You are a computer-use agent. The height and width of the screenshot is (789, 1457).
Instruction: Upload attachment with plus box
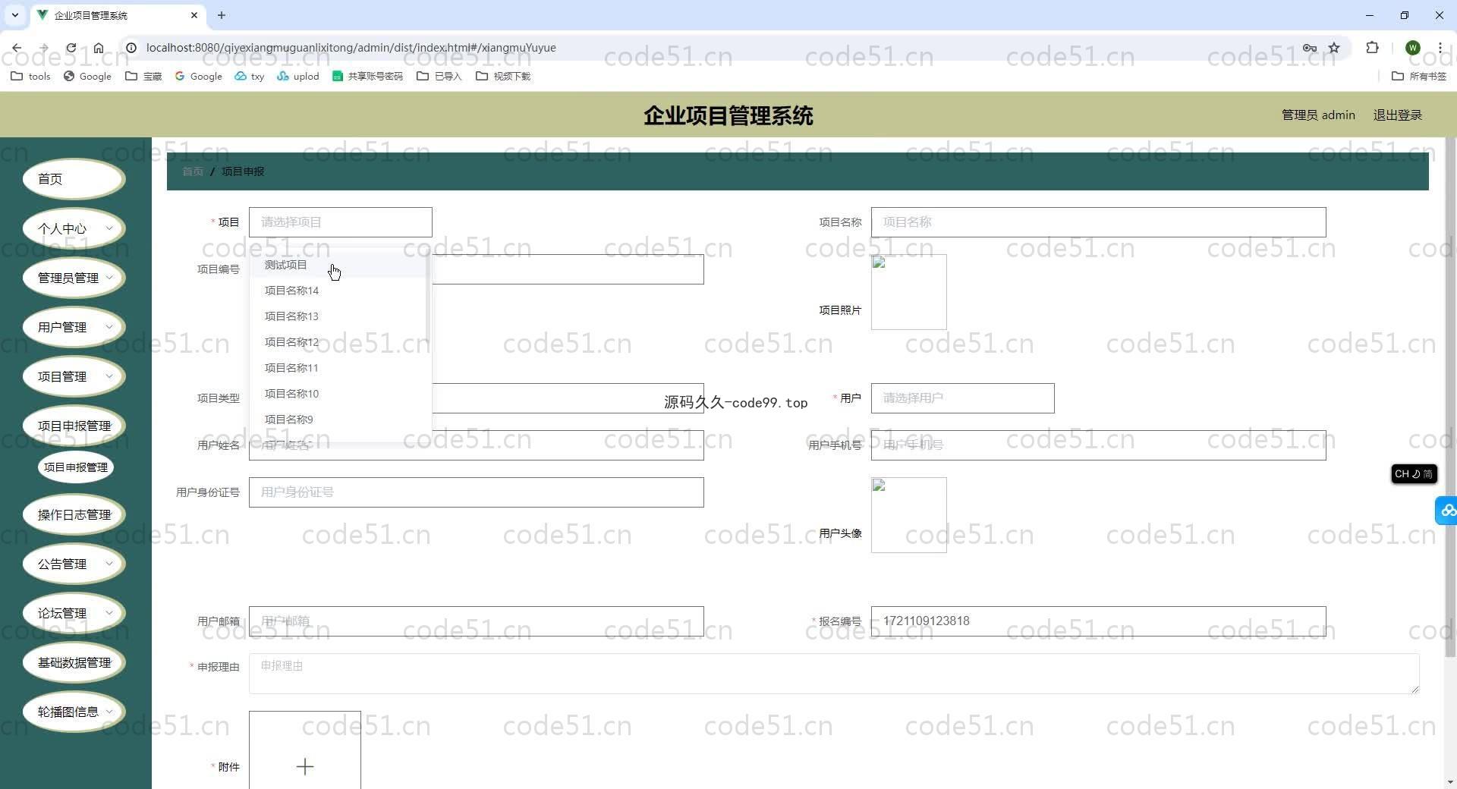tap(305, 750)
